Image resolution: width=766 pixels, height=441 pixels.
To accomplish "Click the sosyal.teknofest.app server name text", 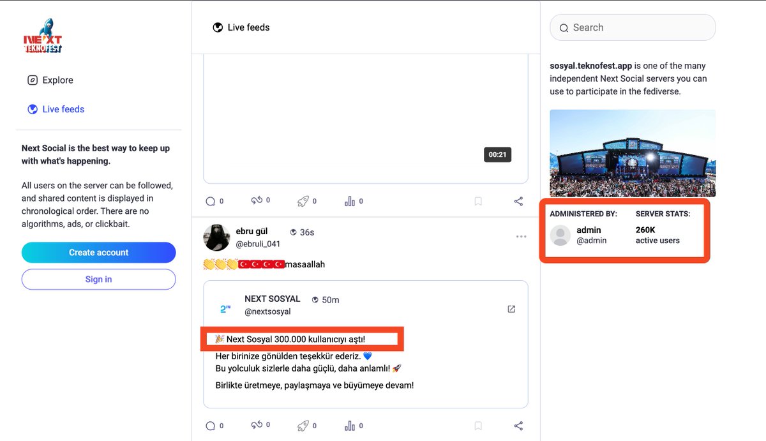I will pos(591,66).
